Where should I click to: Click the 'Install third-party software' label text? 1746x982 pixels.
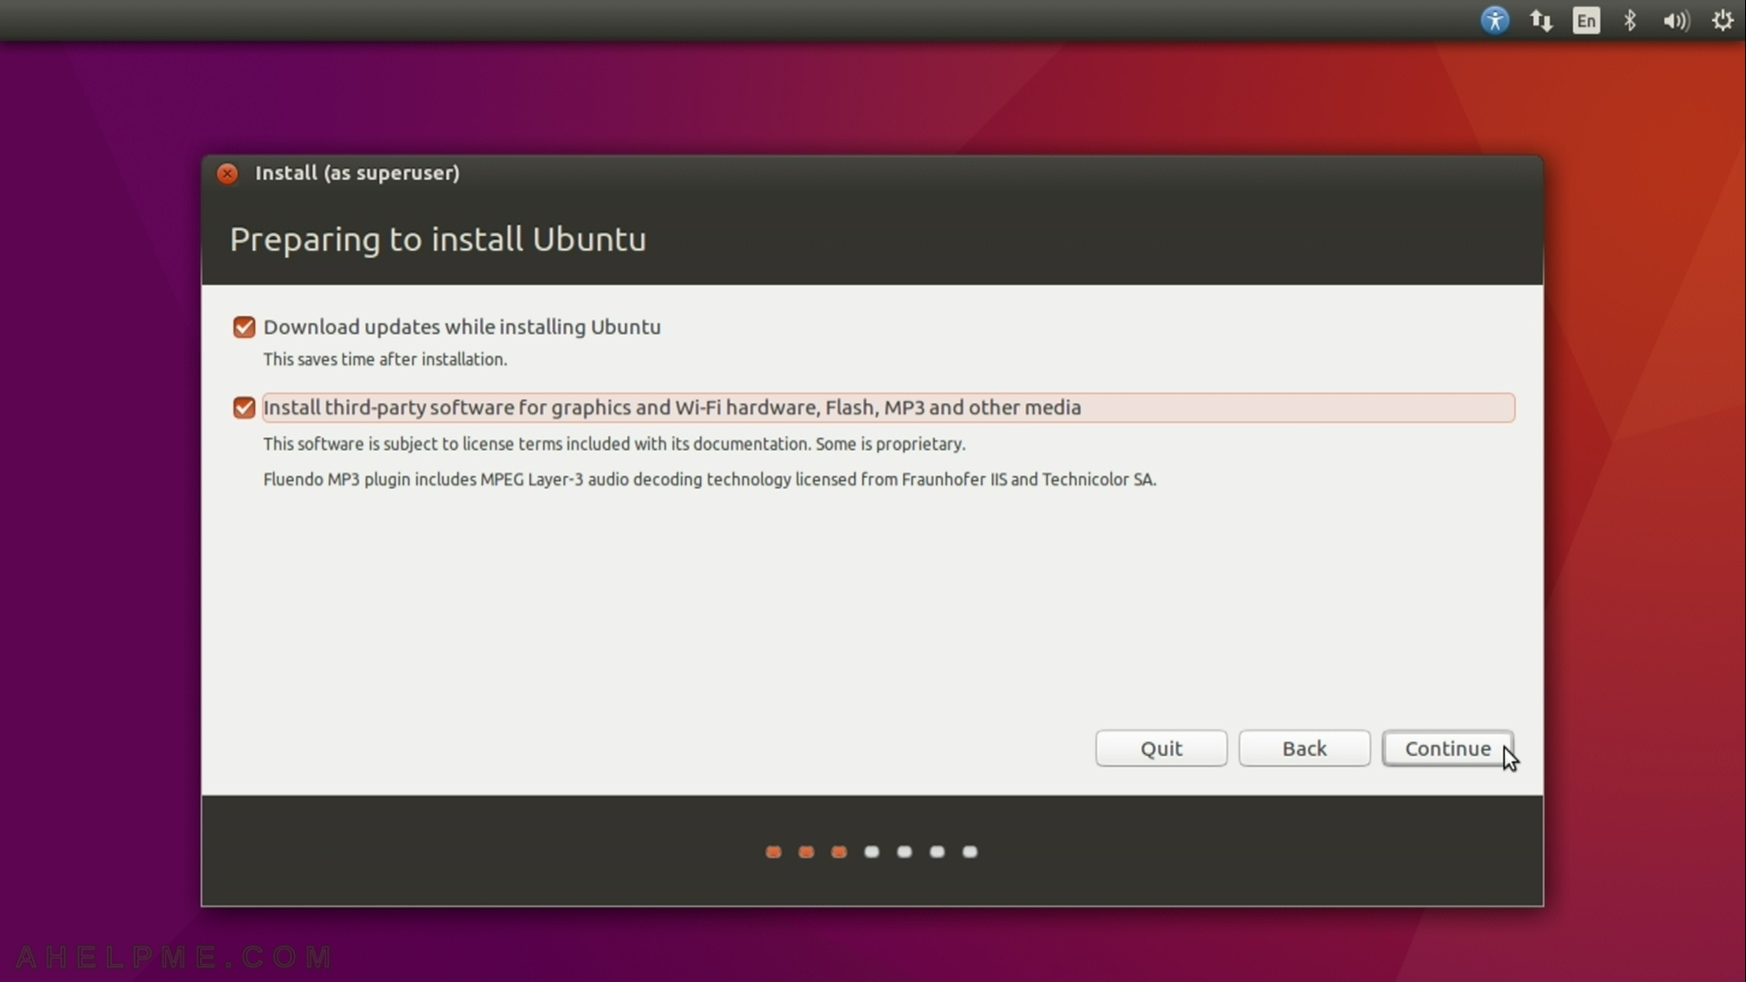(672, 407)
